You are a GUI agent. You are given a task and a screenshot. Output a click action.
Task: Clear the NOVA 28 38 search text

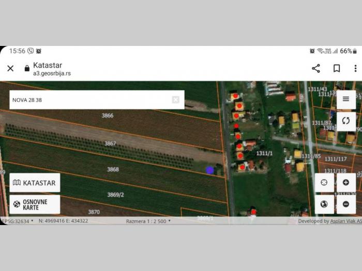pyautogui.click(x=176, y=100)
